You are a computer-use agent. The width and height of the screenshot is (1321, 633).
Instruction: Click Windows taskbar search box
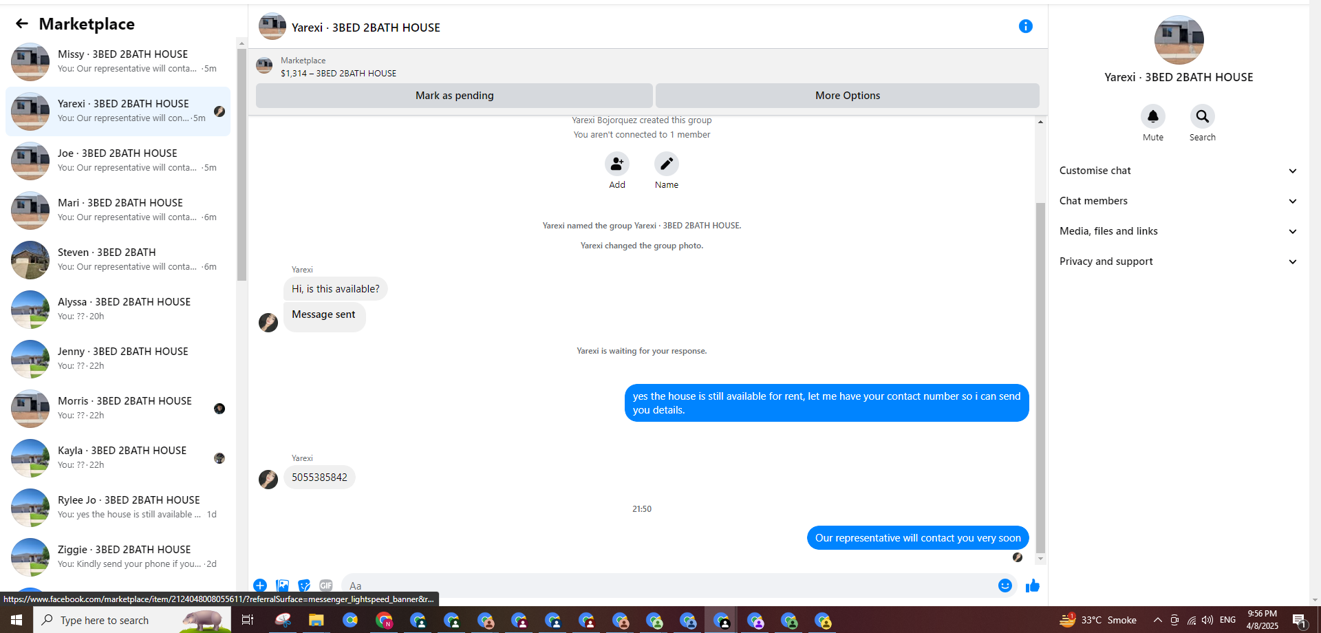pos(132,620)
